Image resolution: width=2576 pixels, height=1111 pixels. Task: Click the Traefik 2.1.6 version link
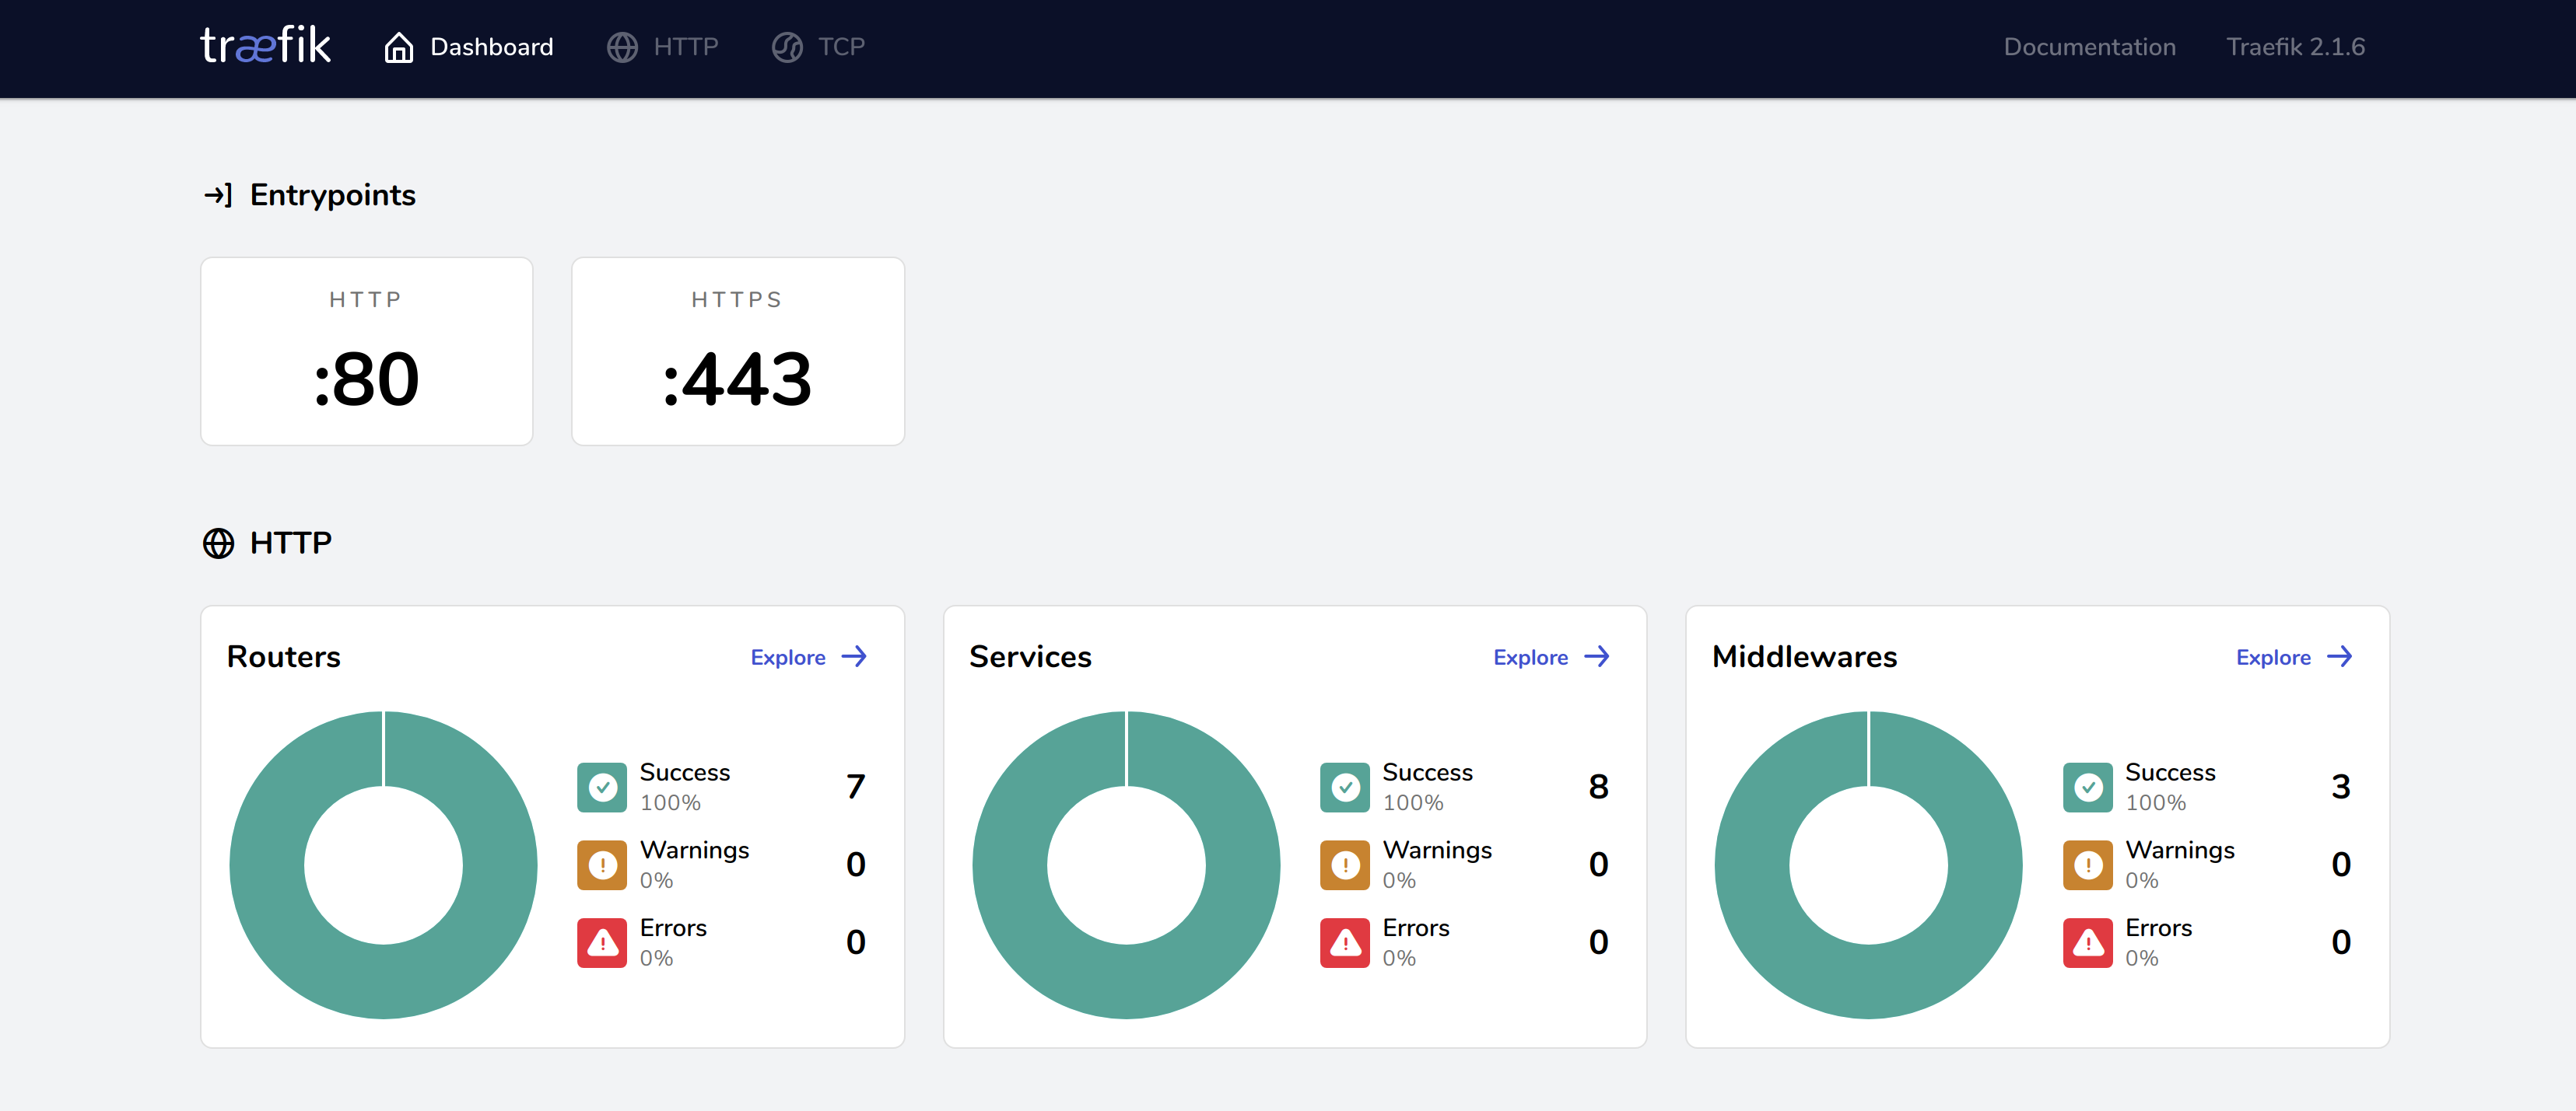[2295, 47]
